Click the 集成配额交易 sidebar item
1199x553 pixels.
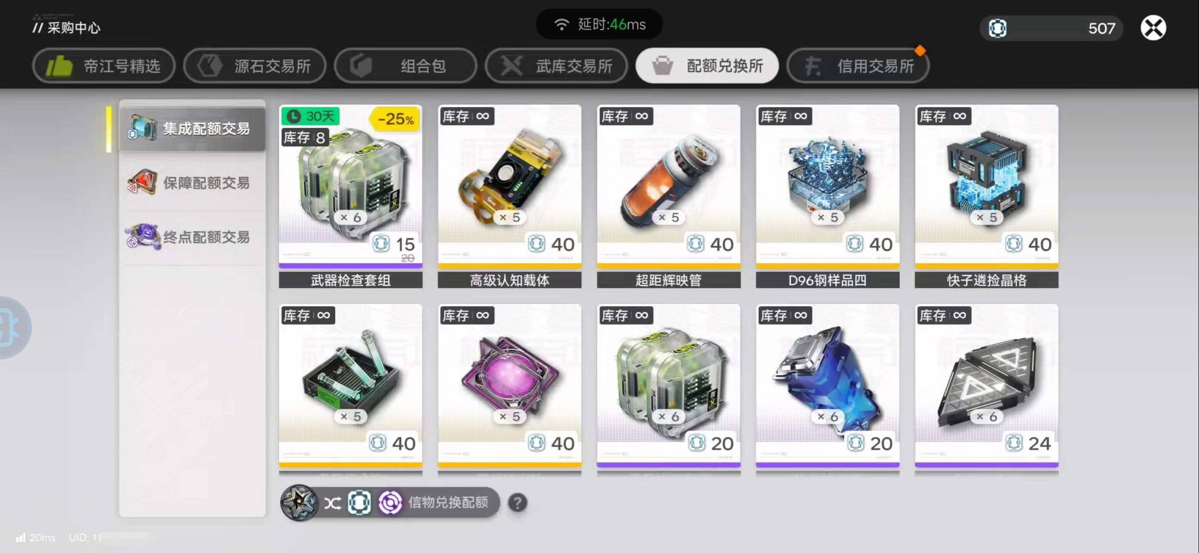192,129
